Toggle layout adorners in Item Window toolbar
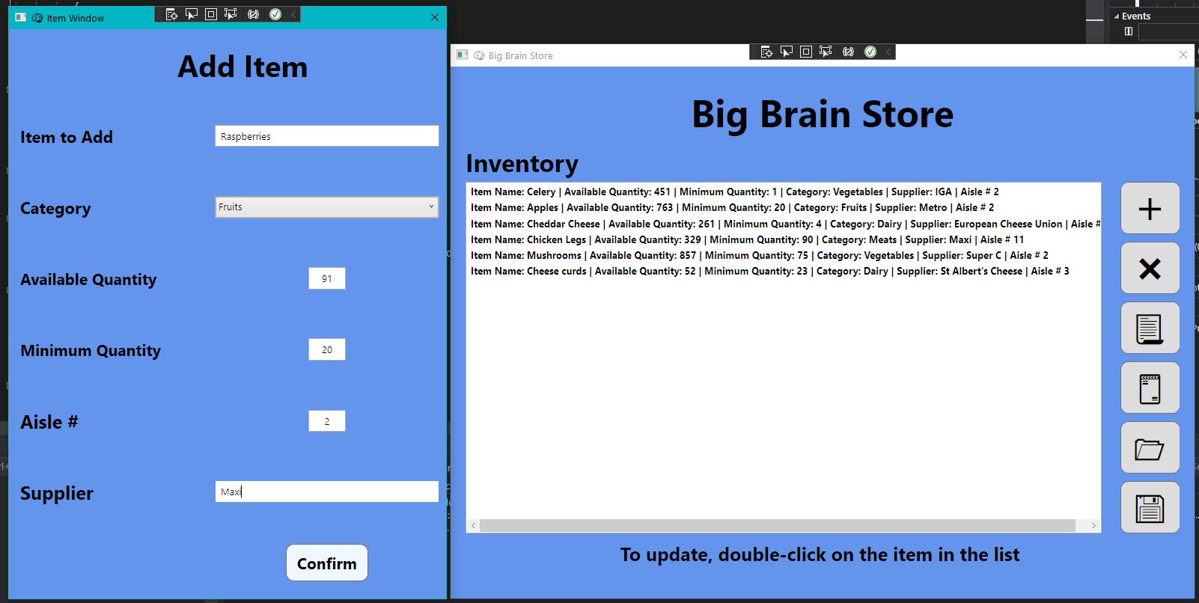 click(211, 14)
